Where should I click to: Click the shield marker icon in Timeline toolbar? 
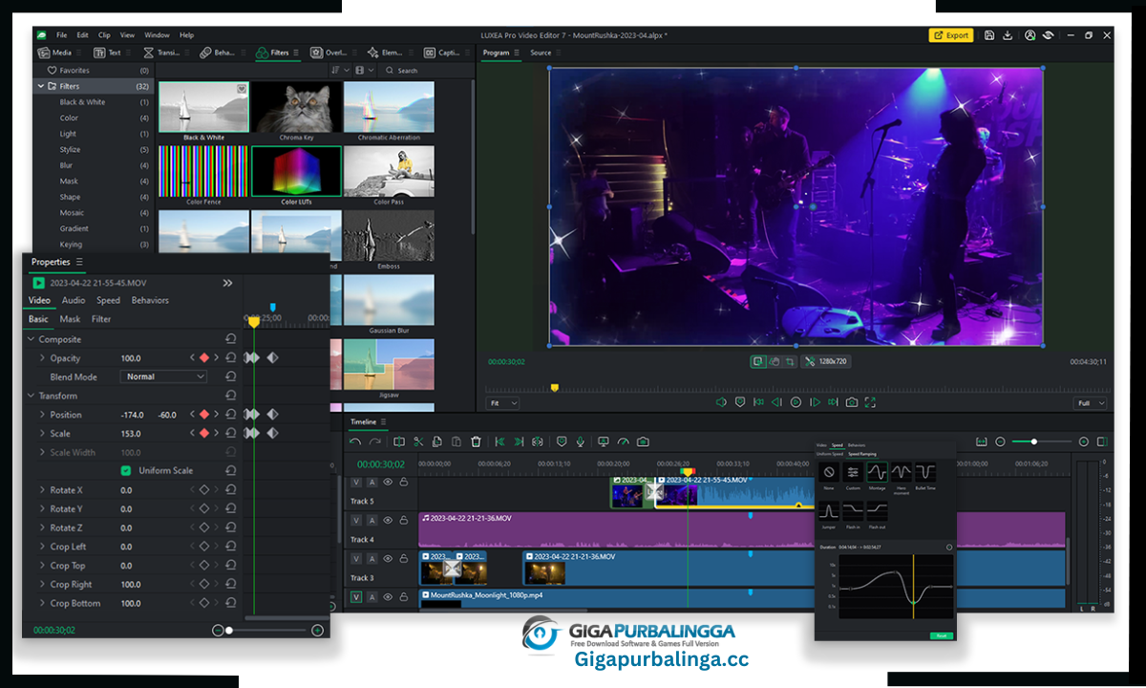(562, 441)
